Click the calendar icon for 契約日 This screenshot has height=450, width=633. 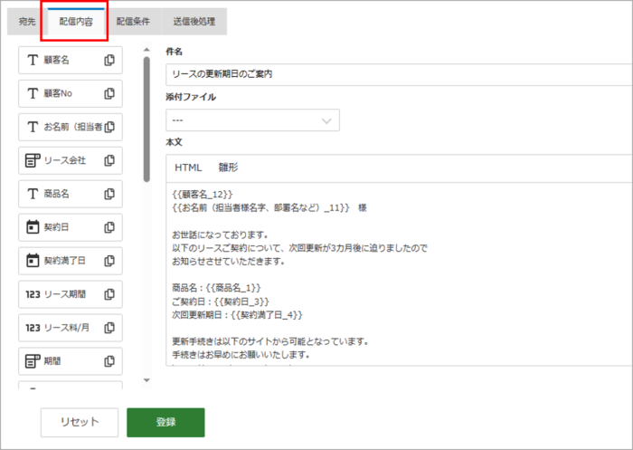click(33, 227)
